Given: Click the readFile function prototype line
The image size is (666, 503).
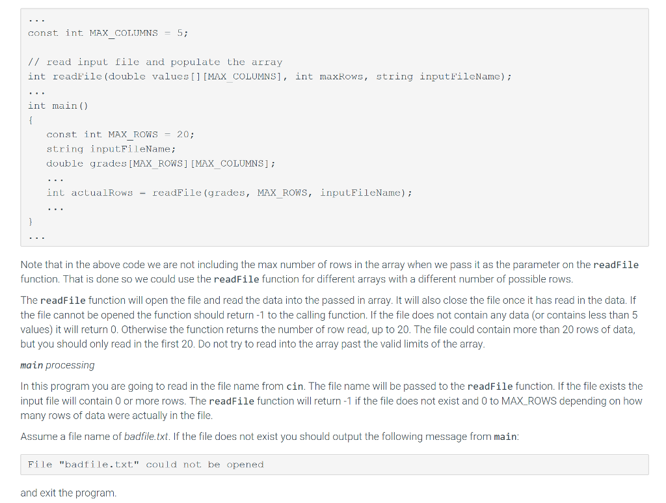Looking at the screenshot, I should click(270, 77).
